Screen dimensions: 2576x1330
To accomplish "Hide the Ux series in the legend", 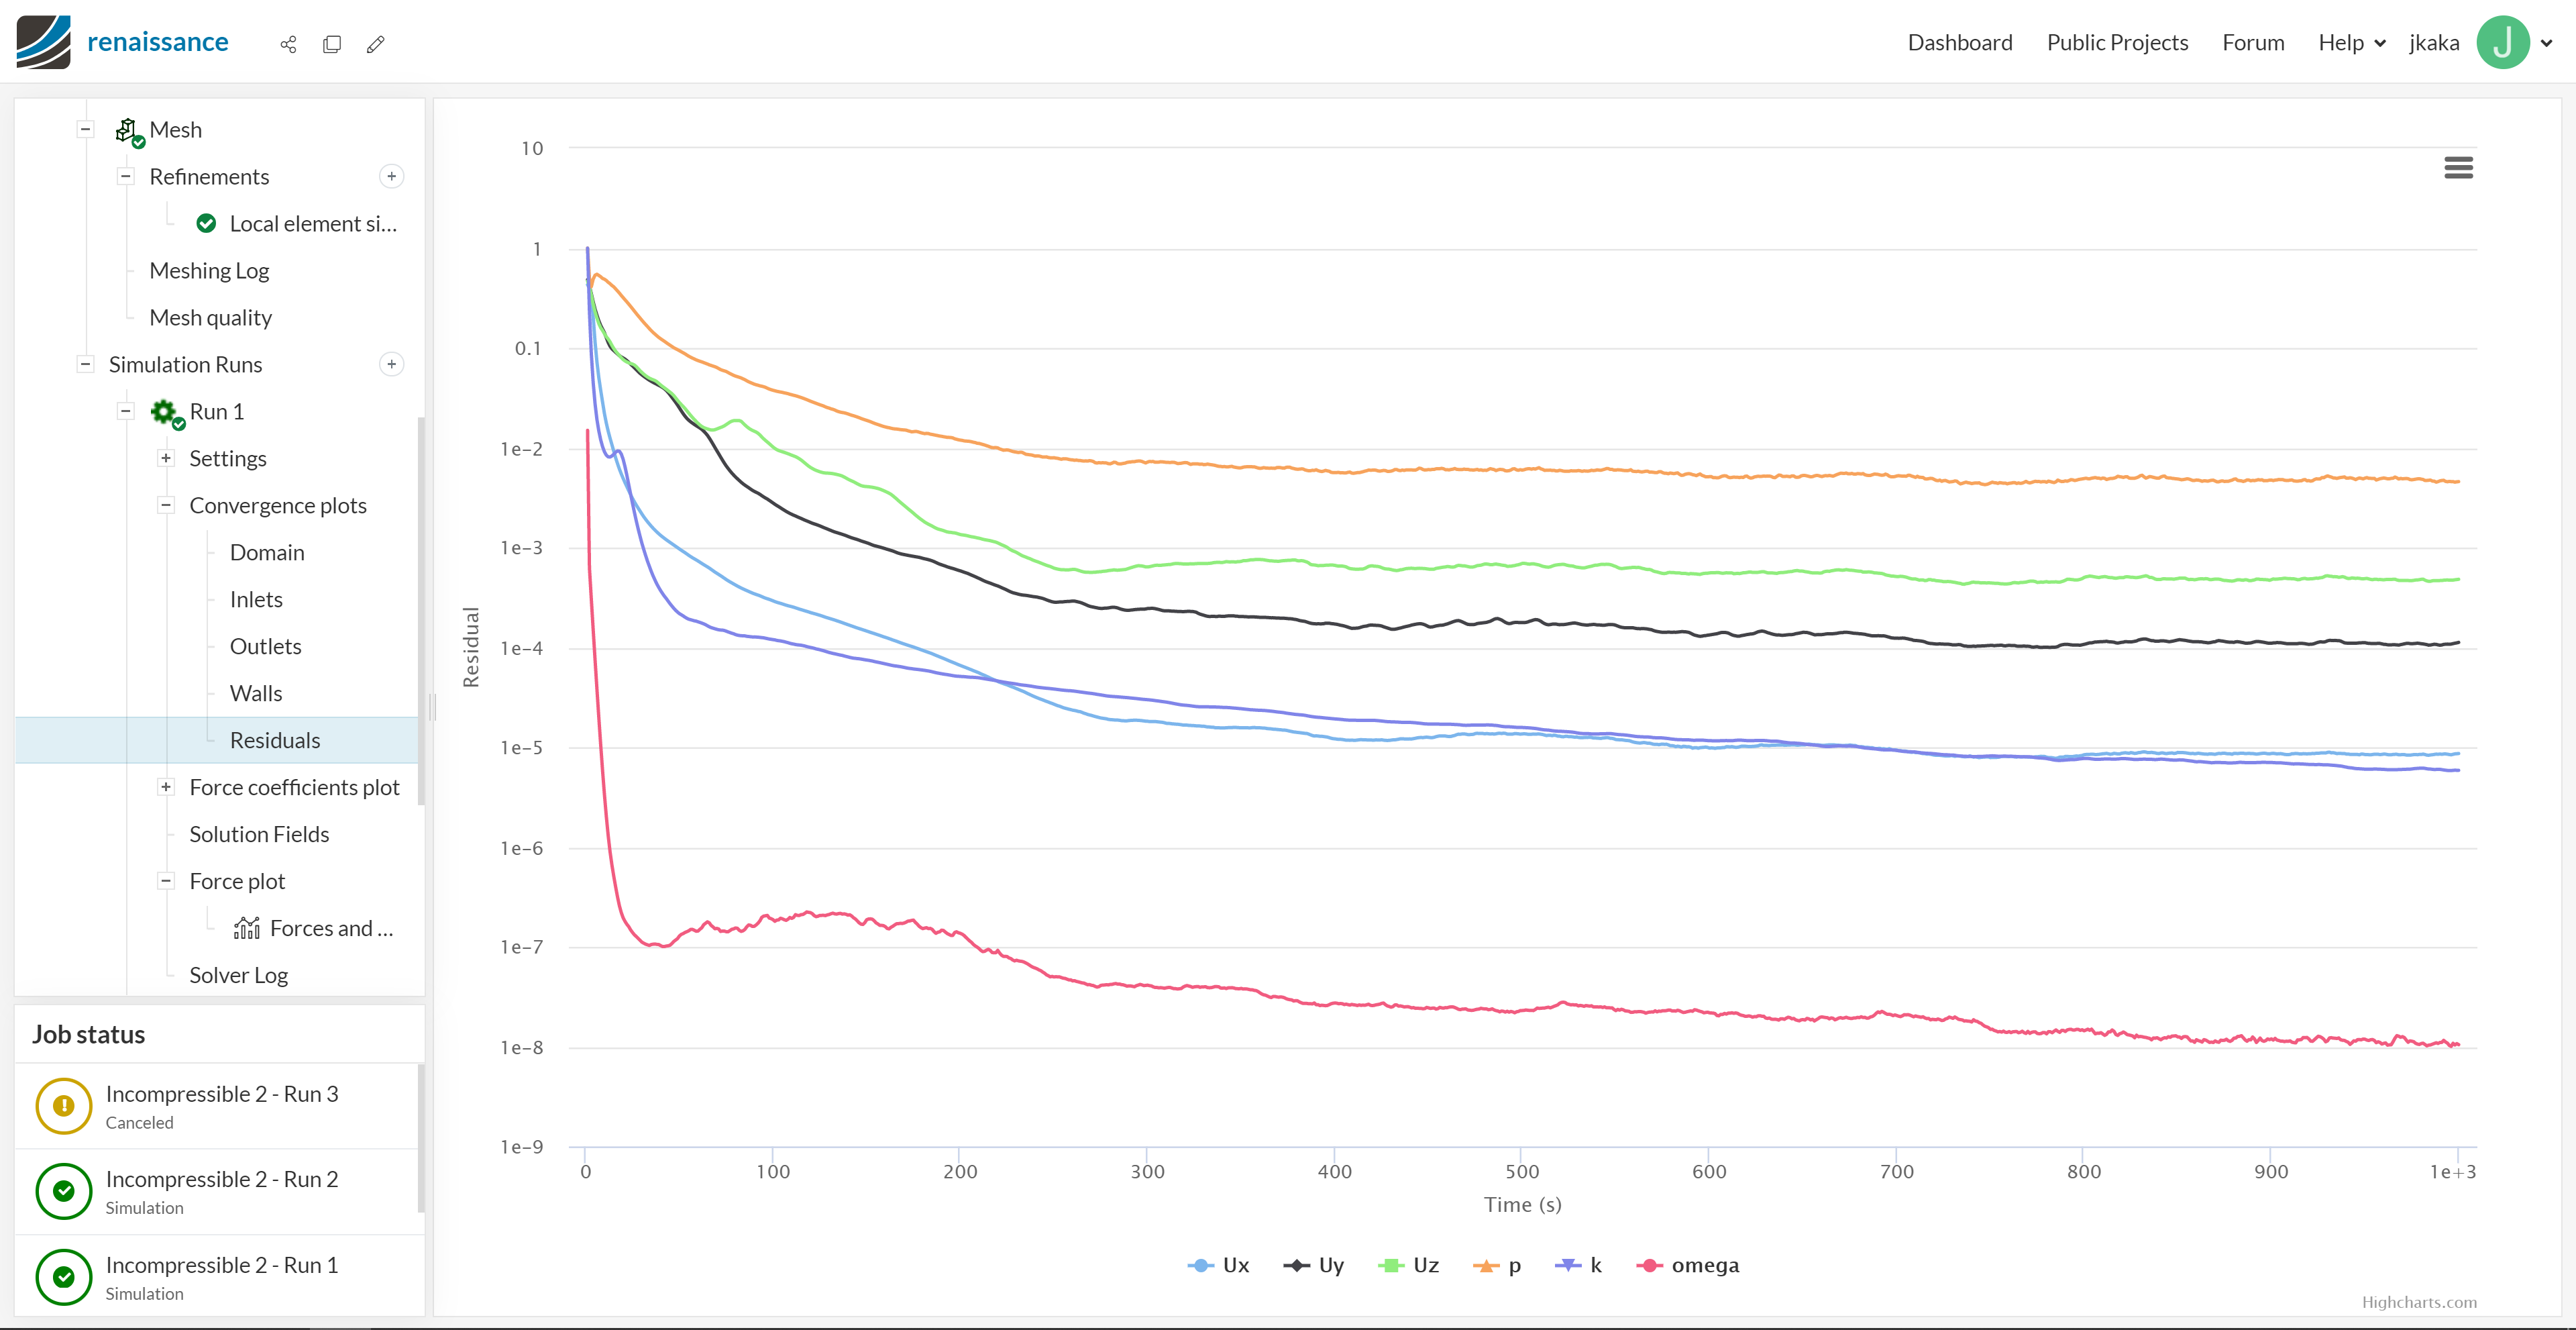I will coord(1219,1265).
